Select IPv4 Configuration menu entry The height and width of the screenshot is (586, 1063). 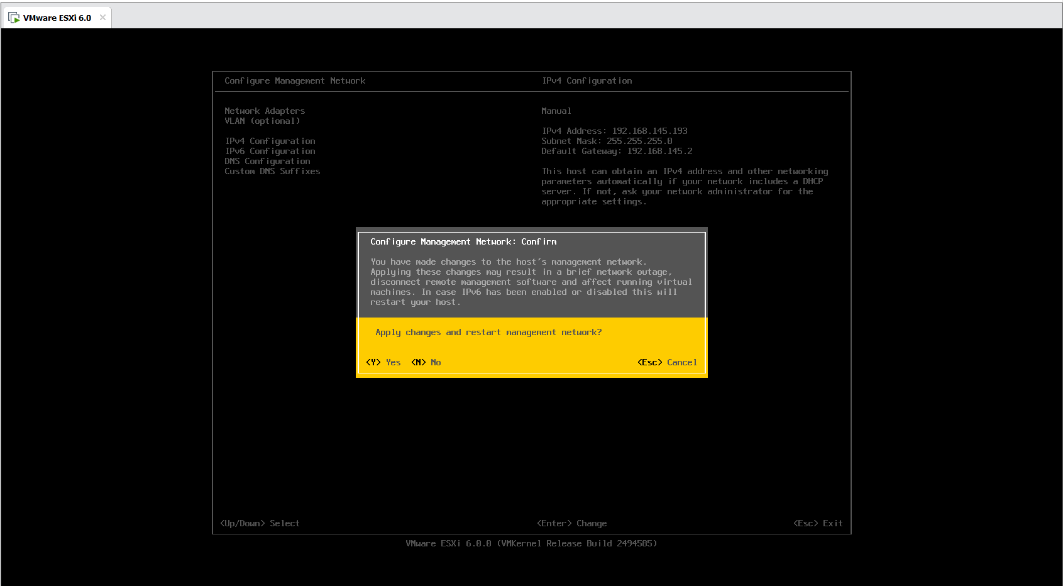pos(270,141)
